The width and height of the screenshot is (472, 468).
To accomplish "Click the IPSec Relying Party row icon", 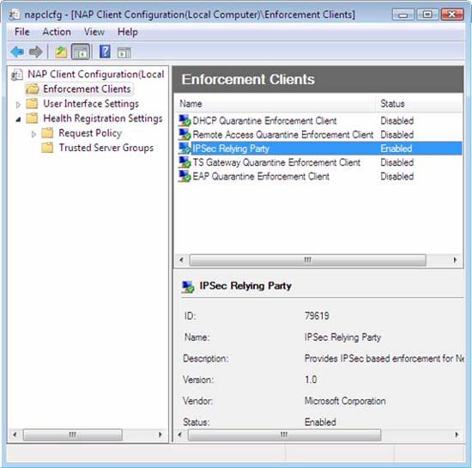I will pos(185,149).
